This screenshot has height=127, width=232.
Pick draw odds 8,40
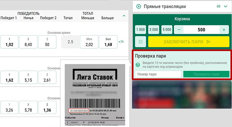pyautogui.click(x=28, y=42)
